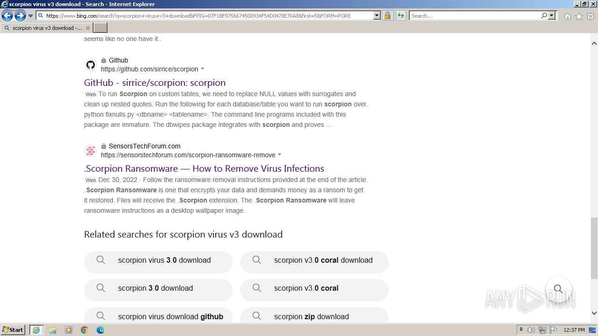Open the github.com/sirrice/scorpion URL dropdown arrow
The width and height of the screenshot is (598, 336).
pyautogui.click(x=202, y=69)
